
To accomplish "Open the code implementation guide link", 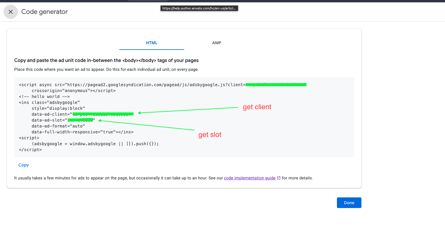I will pyautogui.click(x=250, y=178).
